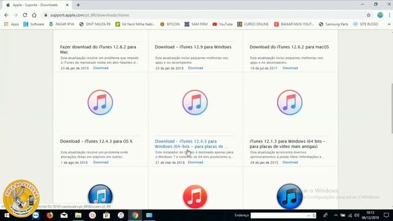393x221 pixels.
Task: Open title Fazer download do iTunes 12.8.2 para Mac
Action: click(98, 49)
